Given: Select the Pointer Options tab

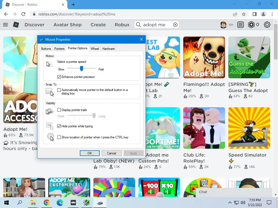Looking at the screenshot, I should click(x=77, y=48).
